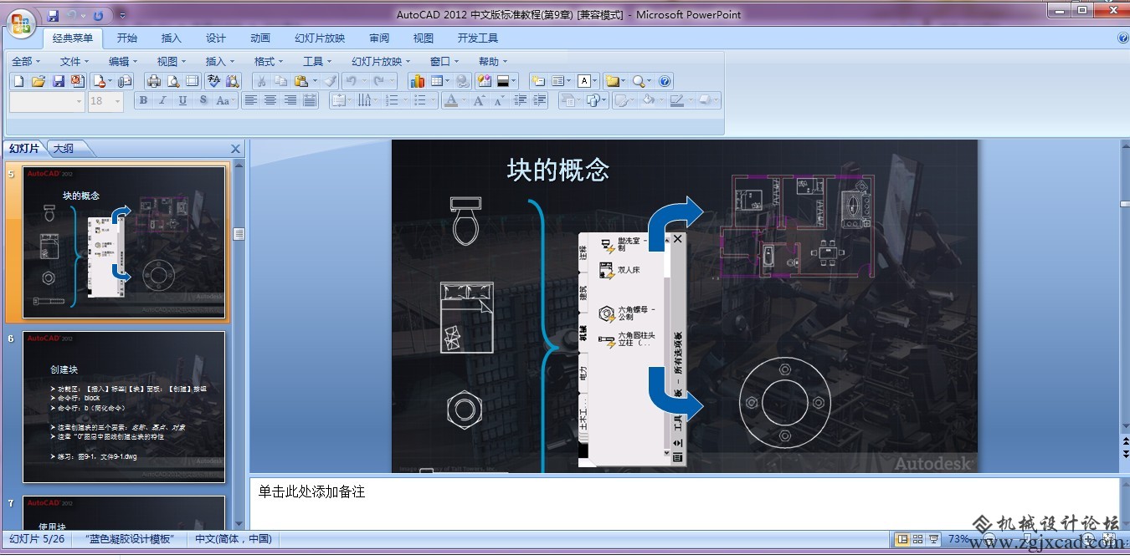Click the Insert Hyperlink icon
The height and width of the screenshot is (560, 1130).
462,81
